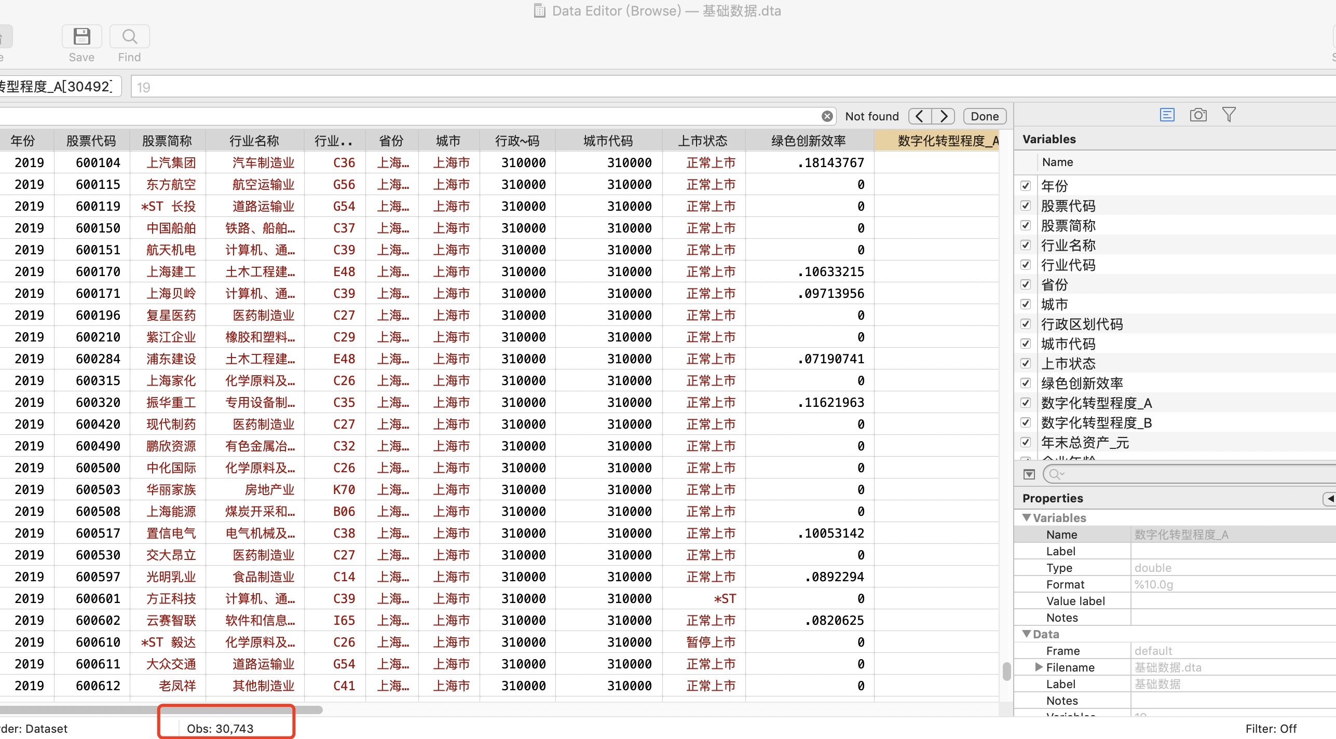The image size is (1336, 739).
Task: Click the Filter funnel icon
Action: tap(1229, 115)
